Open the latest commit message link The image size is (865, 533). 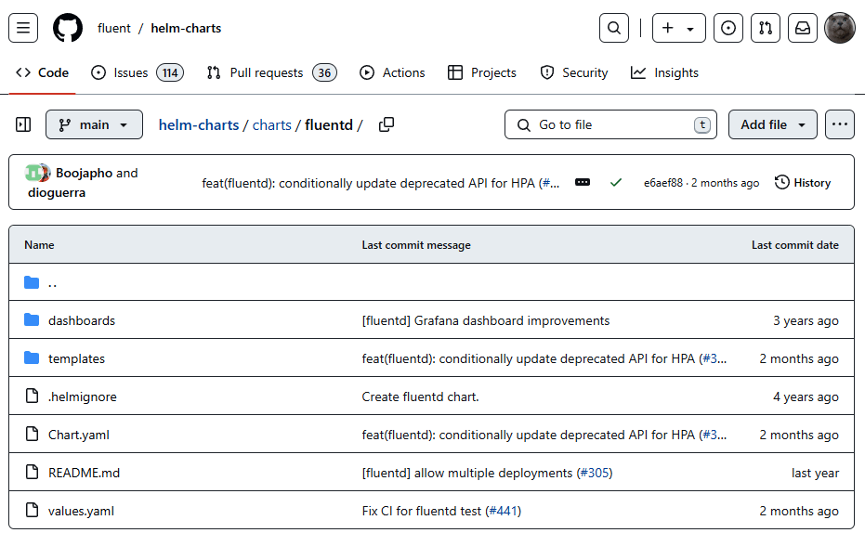click(370, 183)
